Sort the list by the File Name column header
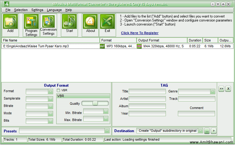The image size is (235, 145). click(51, 40)
